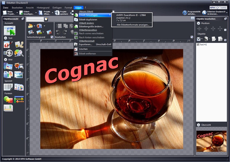Collapse the Übersicht section
The image size is (230, 162).
[x=198, y=125]
